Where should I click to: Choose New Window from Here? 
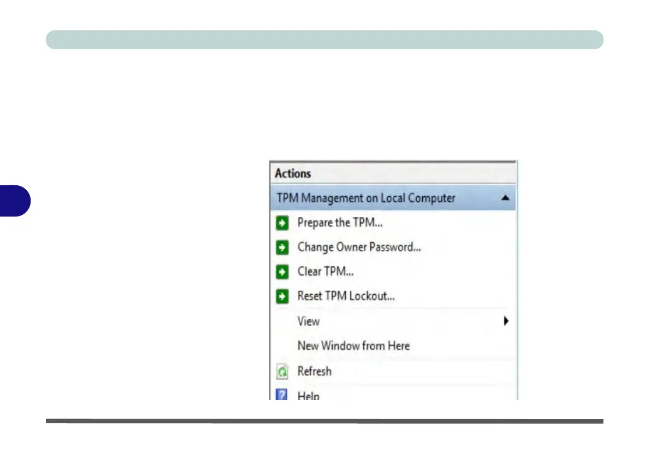pos(353,346)
